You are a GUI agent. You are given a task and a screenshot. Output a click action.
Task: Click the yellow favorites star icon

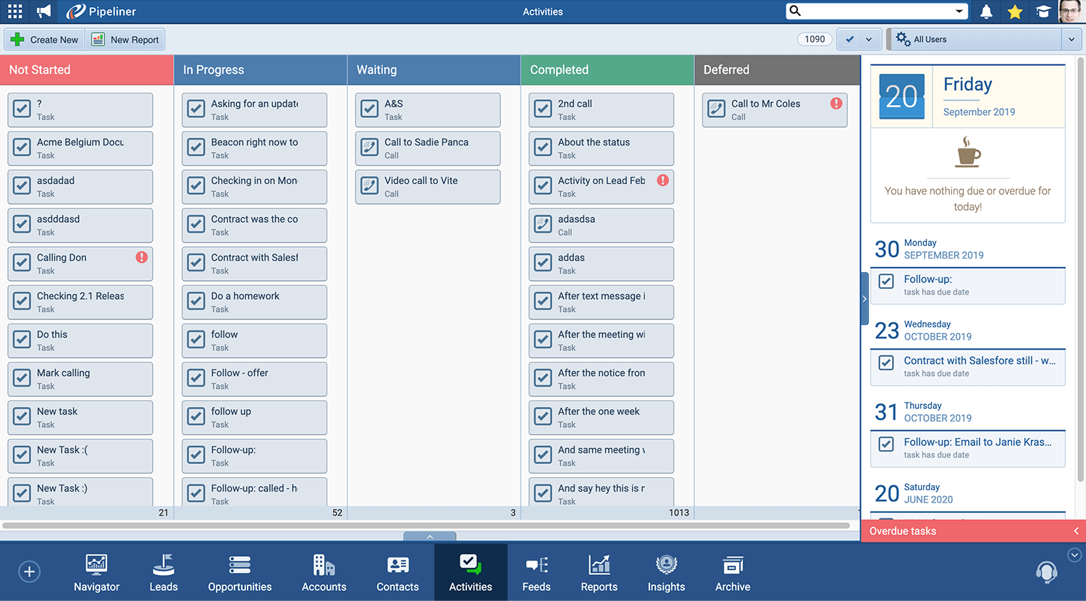click(1015, 12)
